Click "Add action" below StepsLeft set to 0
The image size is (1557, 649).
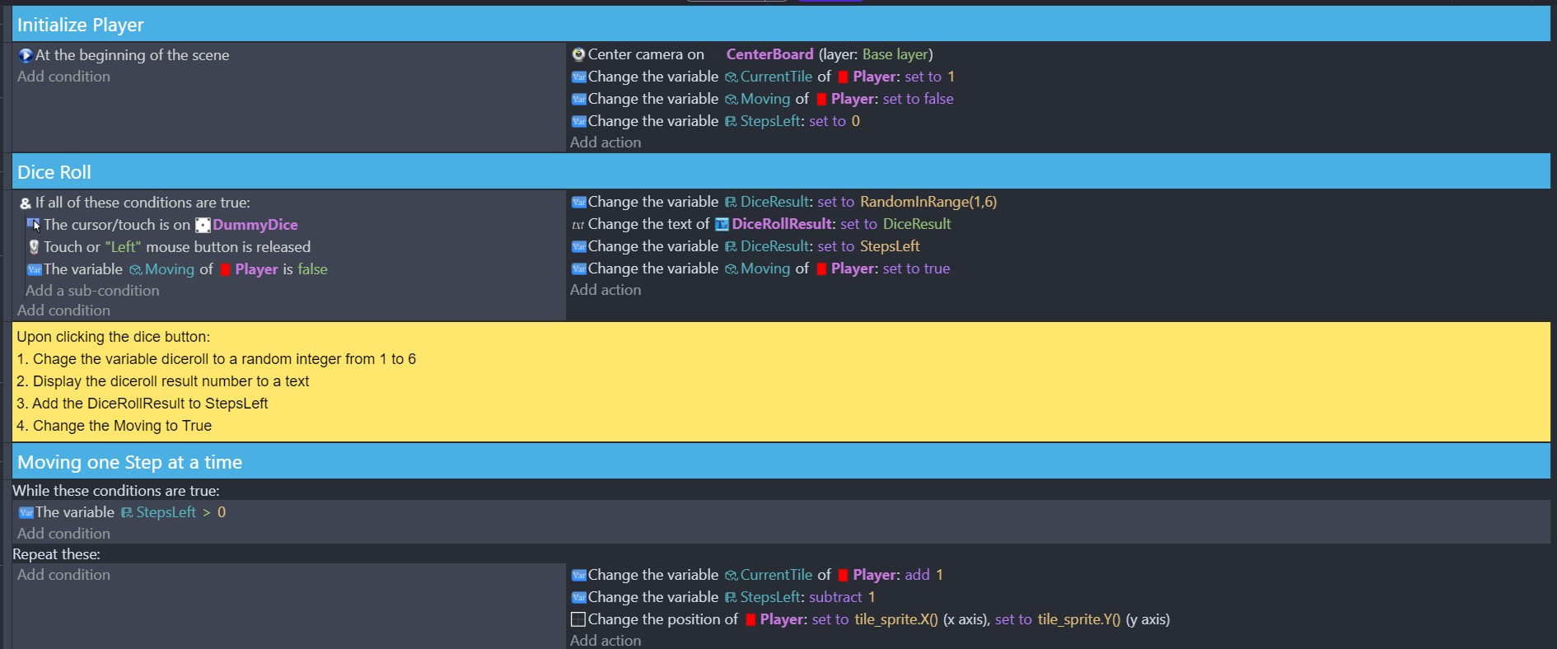click(605, 142)
